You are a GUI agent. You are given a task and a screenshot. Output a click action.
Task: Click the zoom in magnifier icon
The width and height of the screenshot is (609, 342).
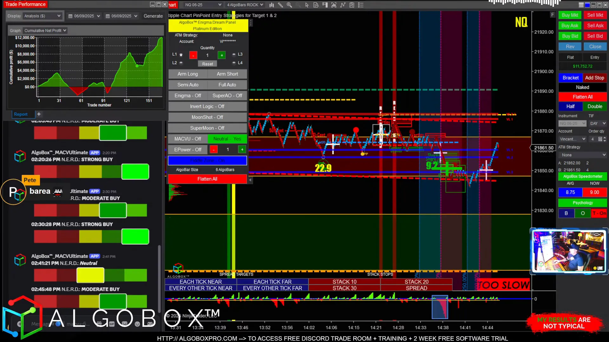click(x=289, y=5)
